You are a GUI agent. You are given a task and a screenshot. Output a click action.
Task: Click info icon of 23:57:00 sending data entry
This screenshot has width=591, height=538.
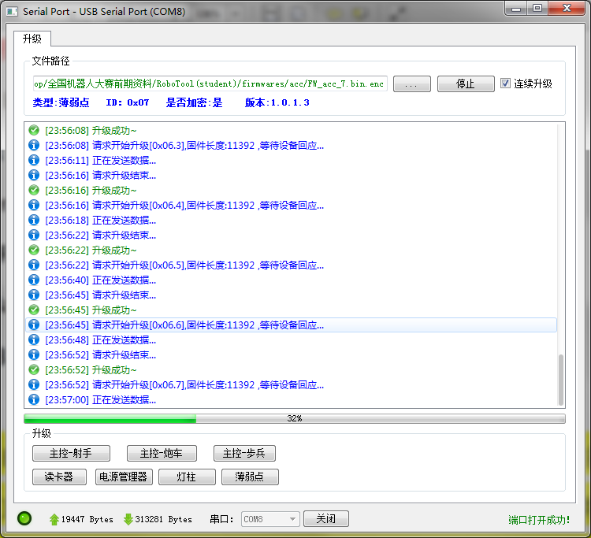34,399
